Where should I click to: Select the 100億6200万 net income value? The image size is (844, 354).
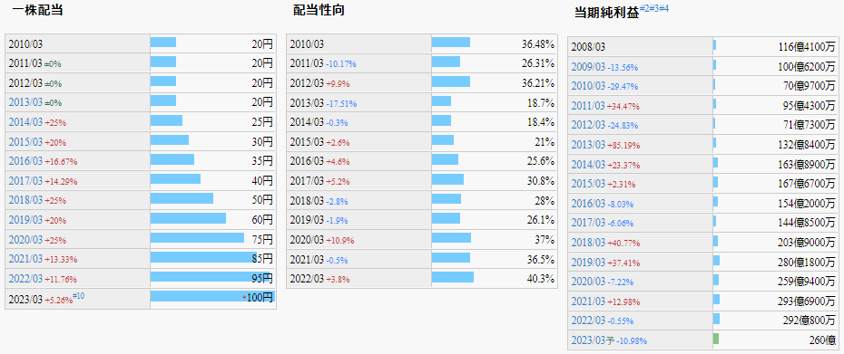[x=807, y=66]
